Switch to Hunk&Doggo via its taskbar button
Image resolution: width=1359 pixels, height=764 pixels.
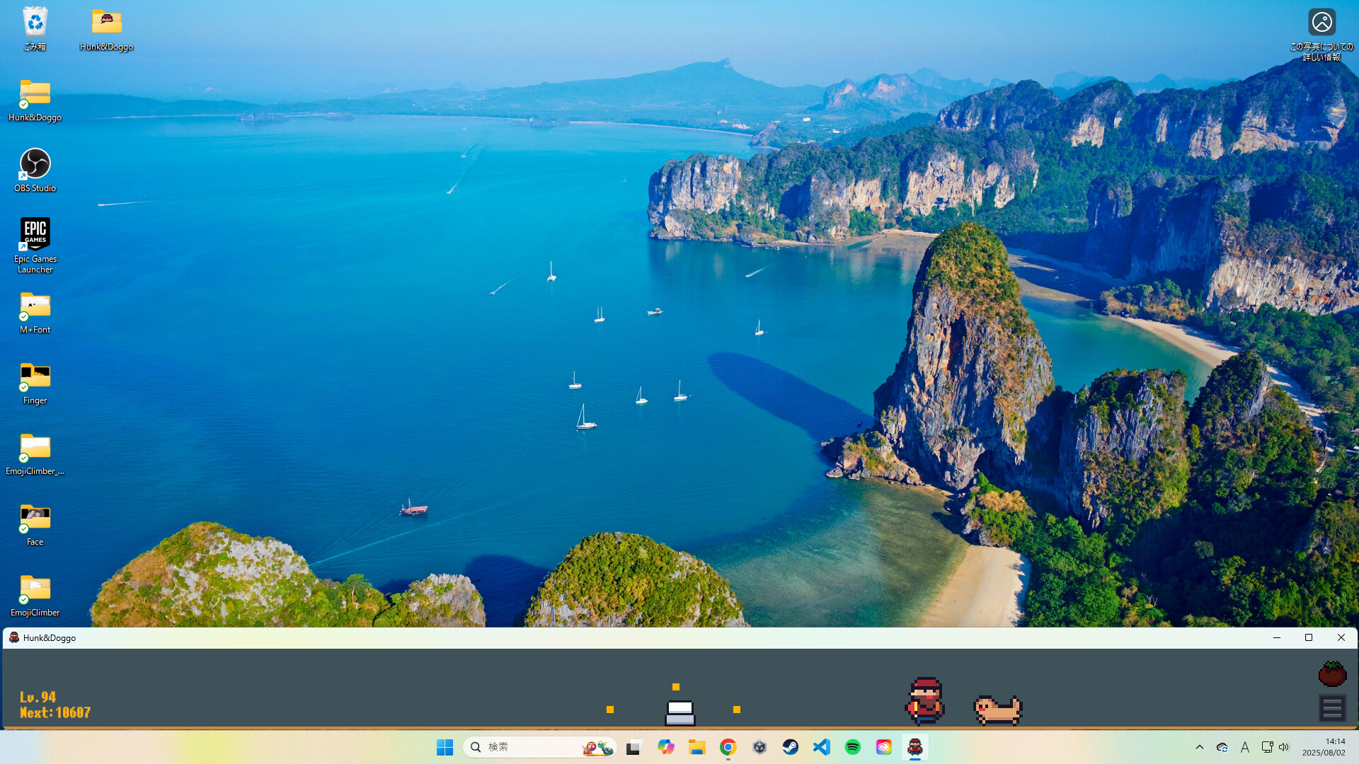916,746
